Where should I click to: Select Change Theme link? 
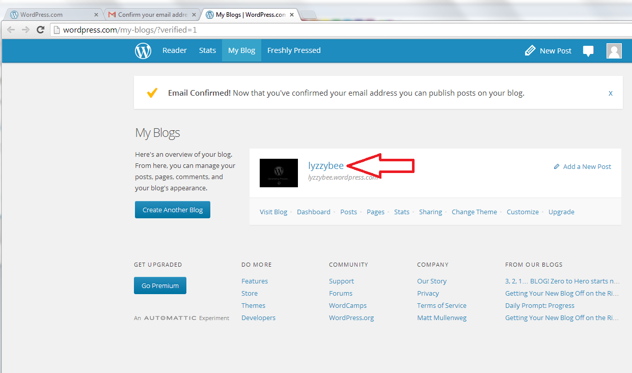coord(474,212)
